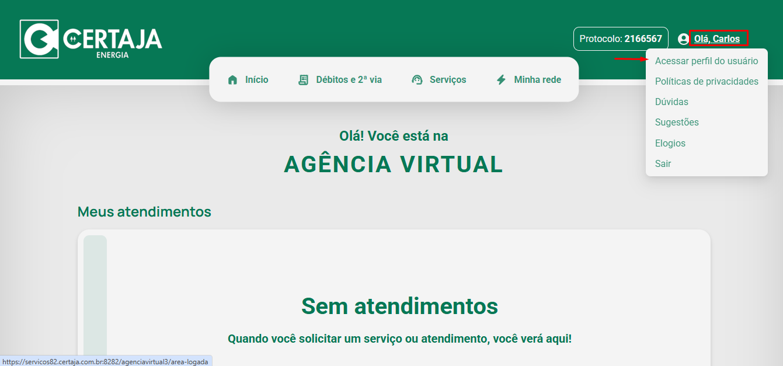
Task: Click the lightning bolt icon beside Minha rede
Action: tap(501, 80)
